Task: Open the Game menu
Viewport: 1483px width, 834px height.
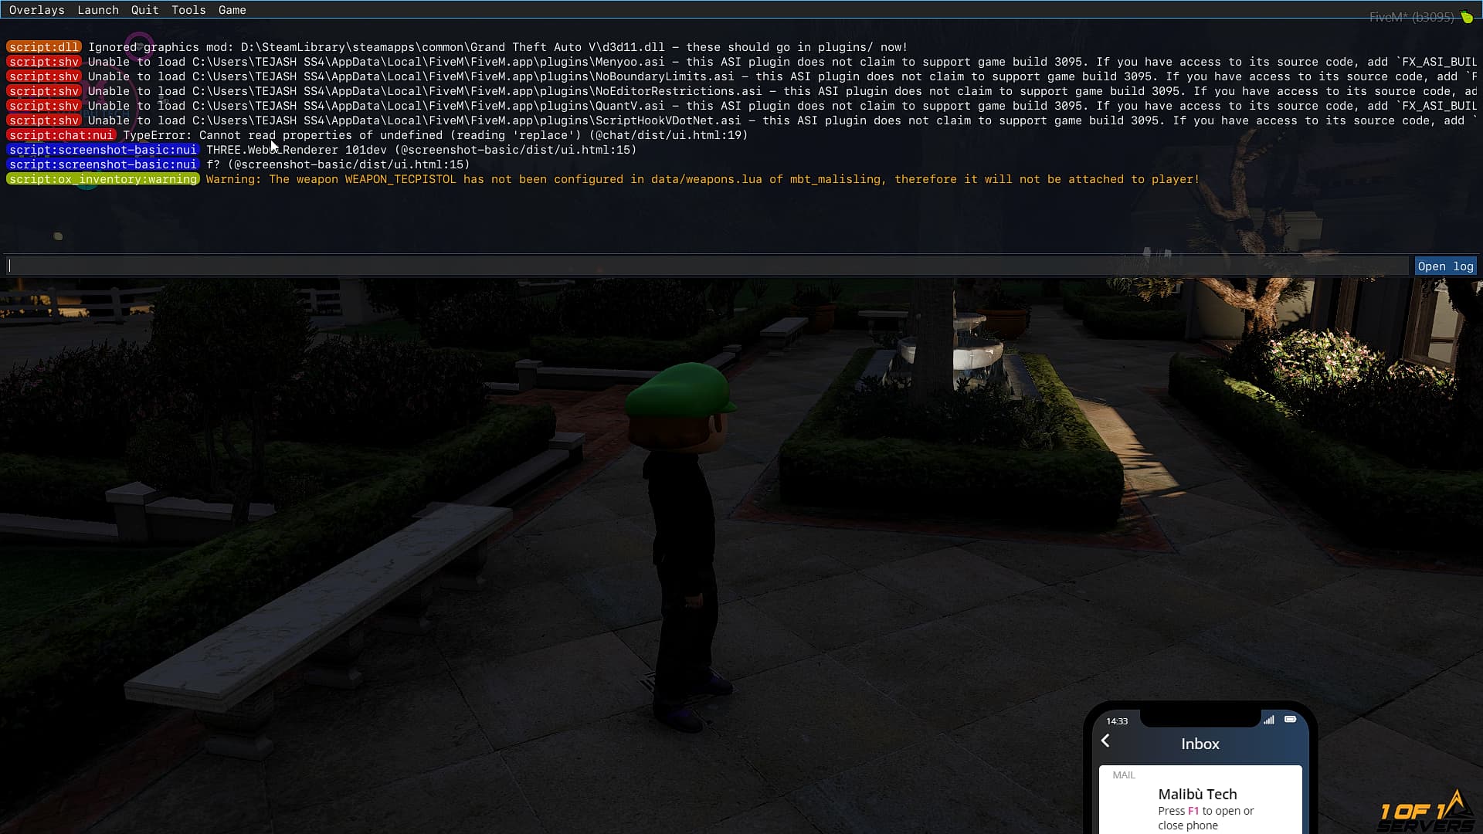Action: [x=232, y=10]
